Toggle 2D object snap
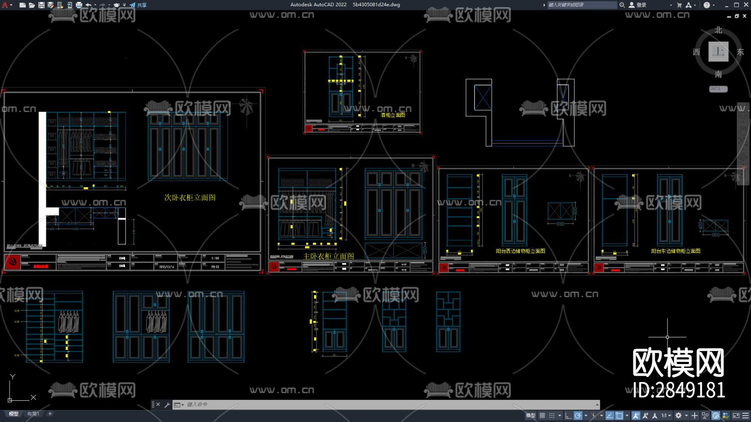The image size is (751, 422). coord(619,415)
